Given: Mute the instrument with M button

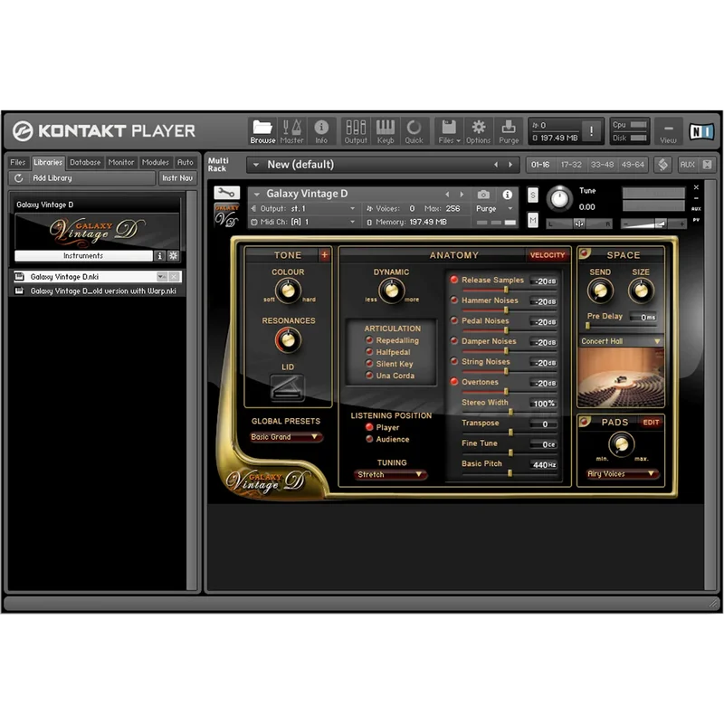Looking at the screenshot, I should point(532,220).
